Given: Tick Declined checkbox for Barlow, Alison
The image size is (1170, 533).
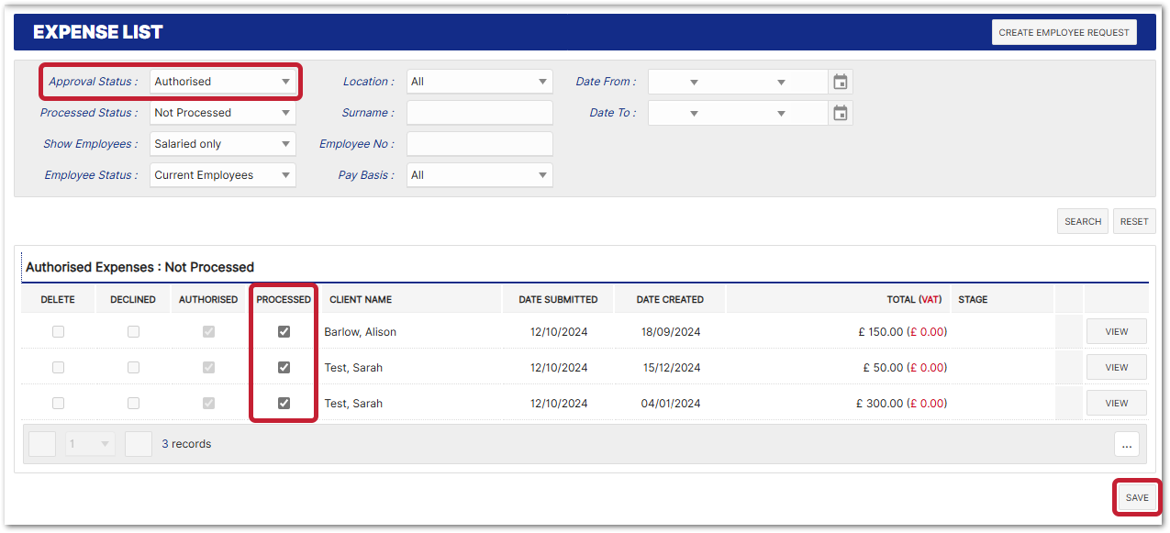Looking at the screenshot, I should pyautogui.click(x=133, y=332).
